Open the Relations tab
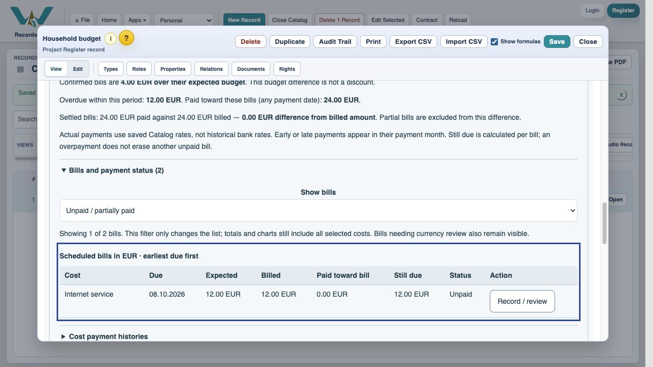Image resolution: width=653 pixels, height=367 pixels. (211, 69)
